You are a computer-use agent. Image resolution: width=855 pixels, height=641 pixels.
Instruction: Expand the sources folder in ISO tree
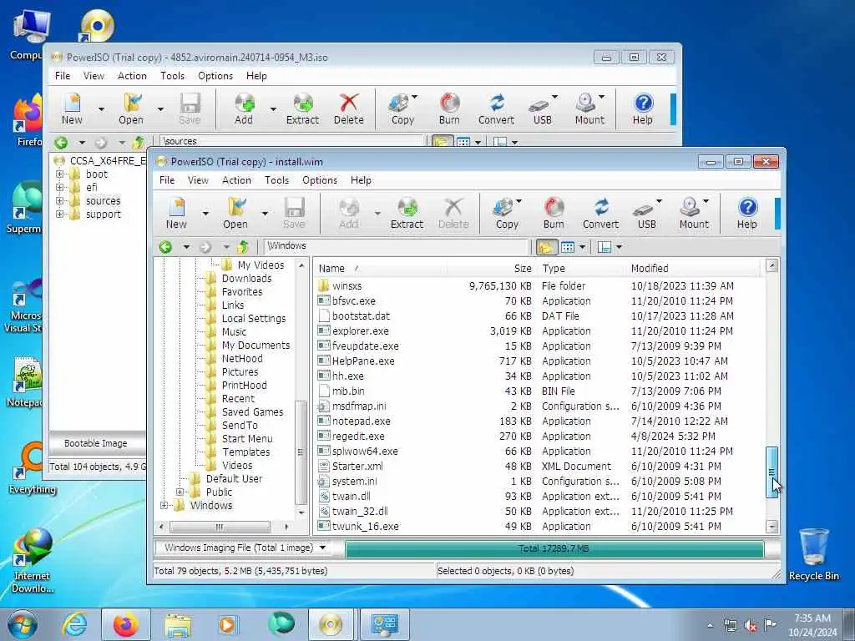[59, 201]
